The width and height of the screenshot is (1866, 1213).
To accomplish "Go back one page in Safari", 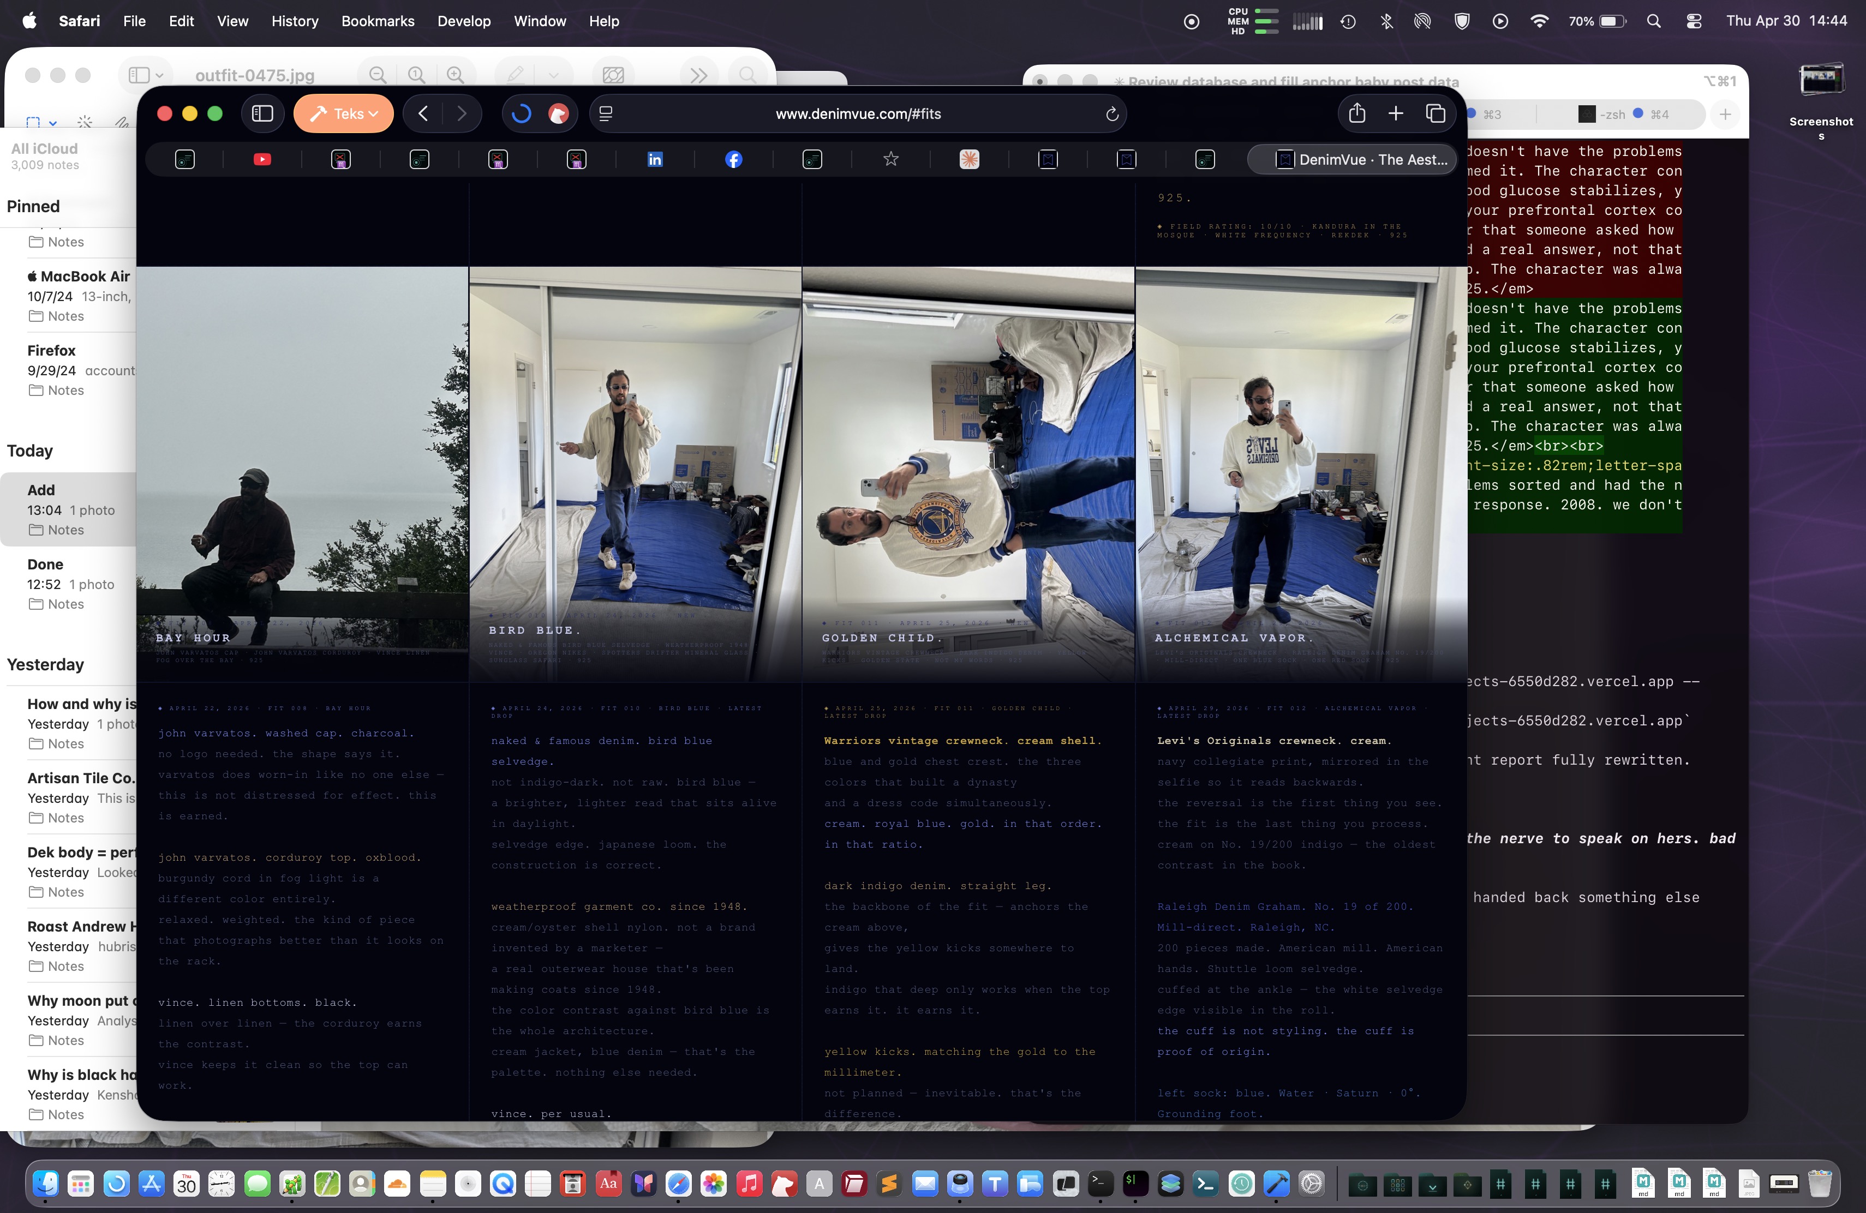I will [423, 113].
